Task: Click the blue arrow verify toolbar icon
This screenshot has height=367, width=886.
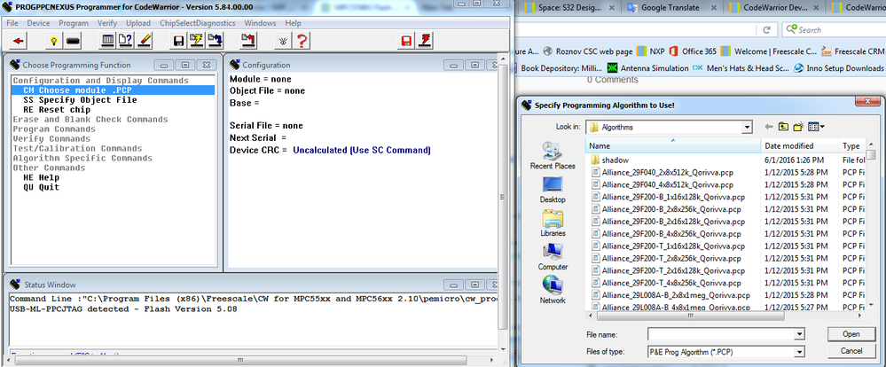Action: 215,41
